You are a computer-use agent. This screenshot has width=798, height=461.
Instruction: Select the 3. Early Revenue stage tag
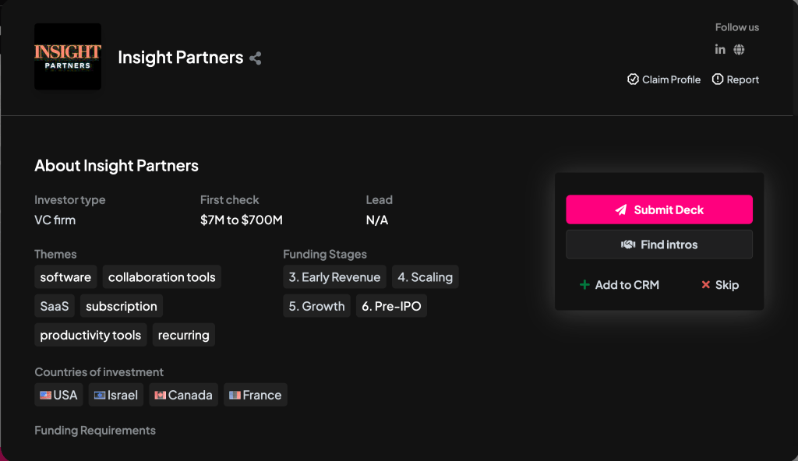334,277
